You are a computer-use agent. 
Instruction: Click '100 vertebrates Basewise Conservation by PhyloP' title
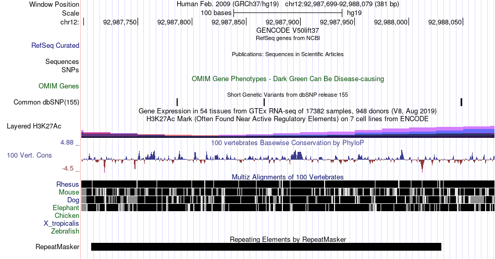point(288,143)
